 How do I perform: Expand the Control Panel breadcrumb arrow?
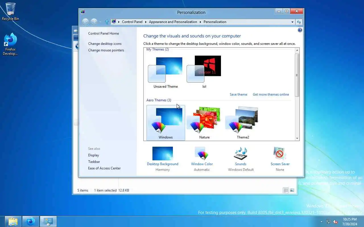tap(146, 22)
